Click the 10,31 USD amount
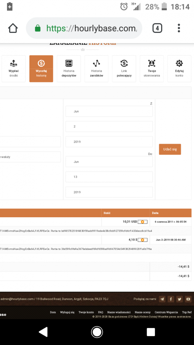 (130, 222)
